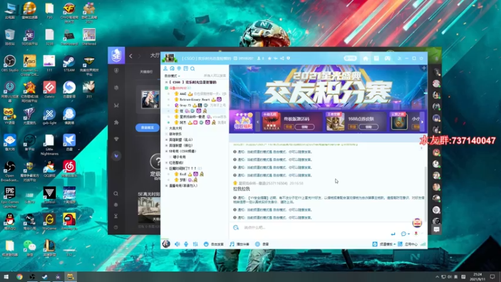Open Chrome from the taskbar

19,276
